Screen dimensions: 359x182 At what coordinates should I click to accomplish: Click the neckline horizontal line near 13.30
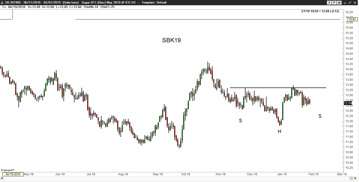[278, 88]
